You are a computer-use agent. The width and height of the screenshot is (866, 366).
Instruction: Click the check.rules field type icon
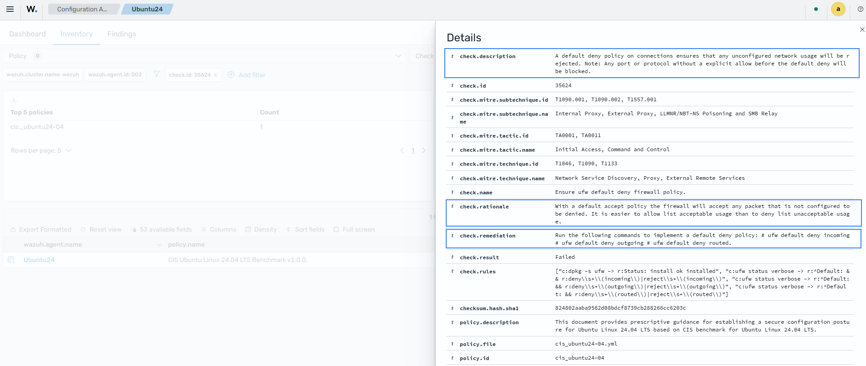click(453, 271)
